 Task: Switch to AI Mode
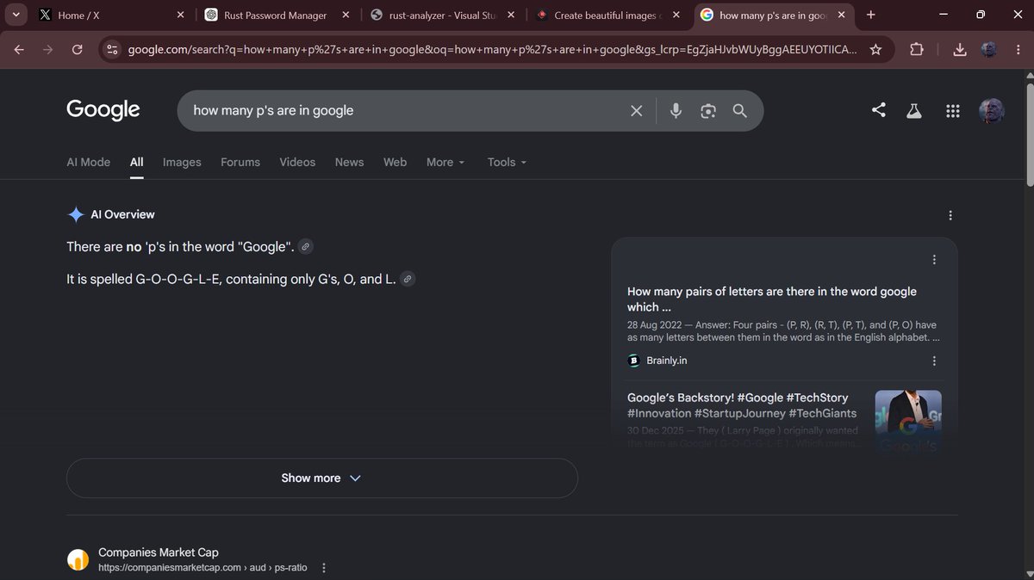[x=88, y=162]
